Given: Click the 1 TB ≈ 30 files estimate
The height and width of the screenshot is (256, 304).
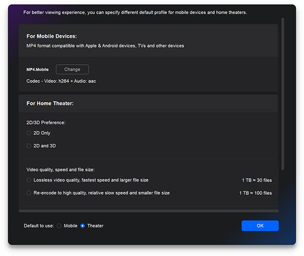Looking at the screenshot, I should click(257, 180).
